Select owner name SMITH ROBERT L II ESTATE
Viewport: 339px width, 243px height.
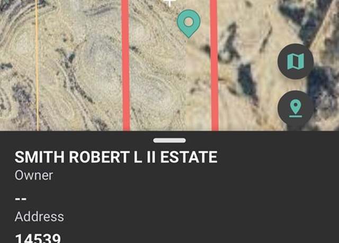coord(116,157)
